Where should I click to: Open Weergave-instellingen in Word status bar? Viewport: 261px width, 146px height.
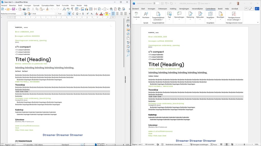click(x=199, y=144)
